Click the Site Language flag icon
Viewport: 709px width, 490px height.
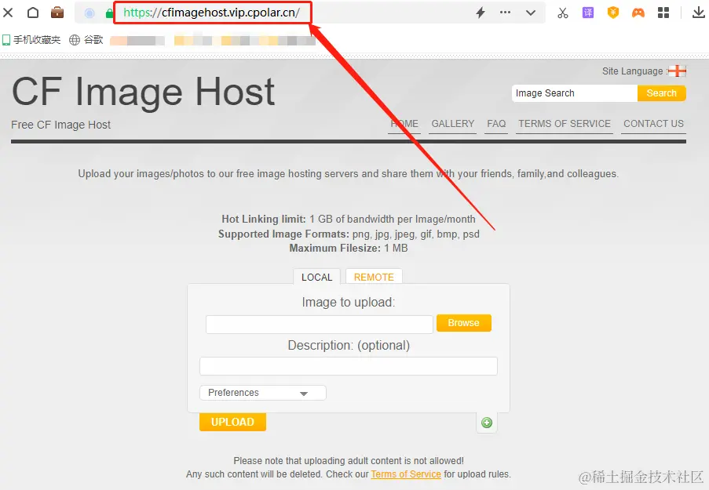[x=677, y=71]
